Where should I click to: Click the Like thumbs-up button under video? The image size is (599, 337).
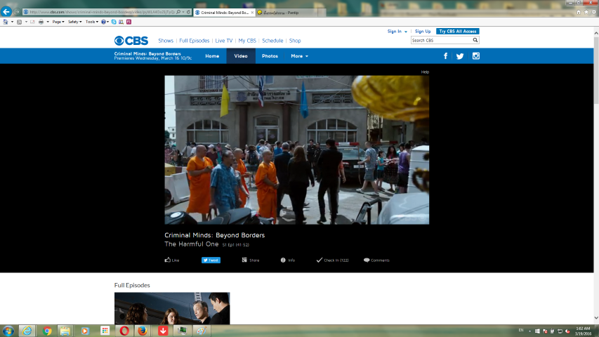point(172,260)
